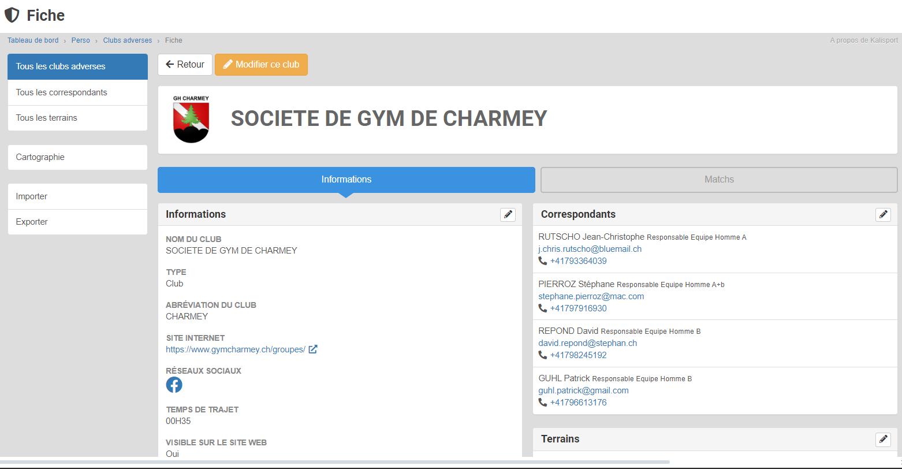Click the pencil edit icon in Informations panel
This screenshot has width=902, height=469.
pos(508,214)
